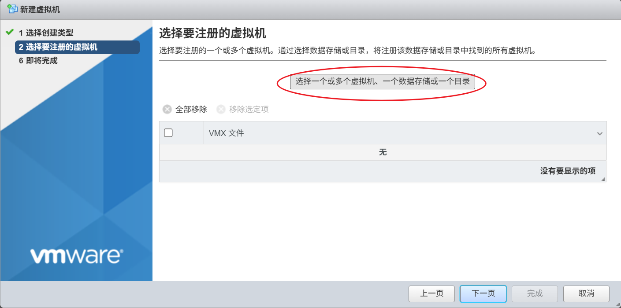Screen dimensions: 621x308
Task: Click the table resize grip under 没有要显示的项
Action: coord(603,179)
